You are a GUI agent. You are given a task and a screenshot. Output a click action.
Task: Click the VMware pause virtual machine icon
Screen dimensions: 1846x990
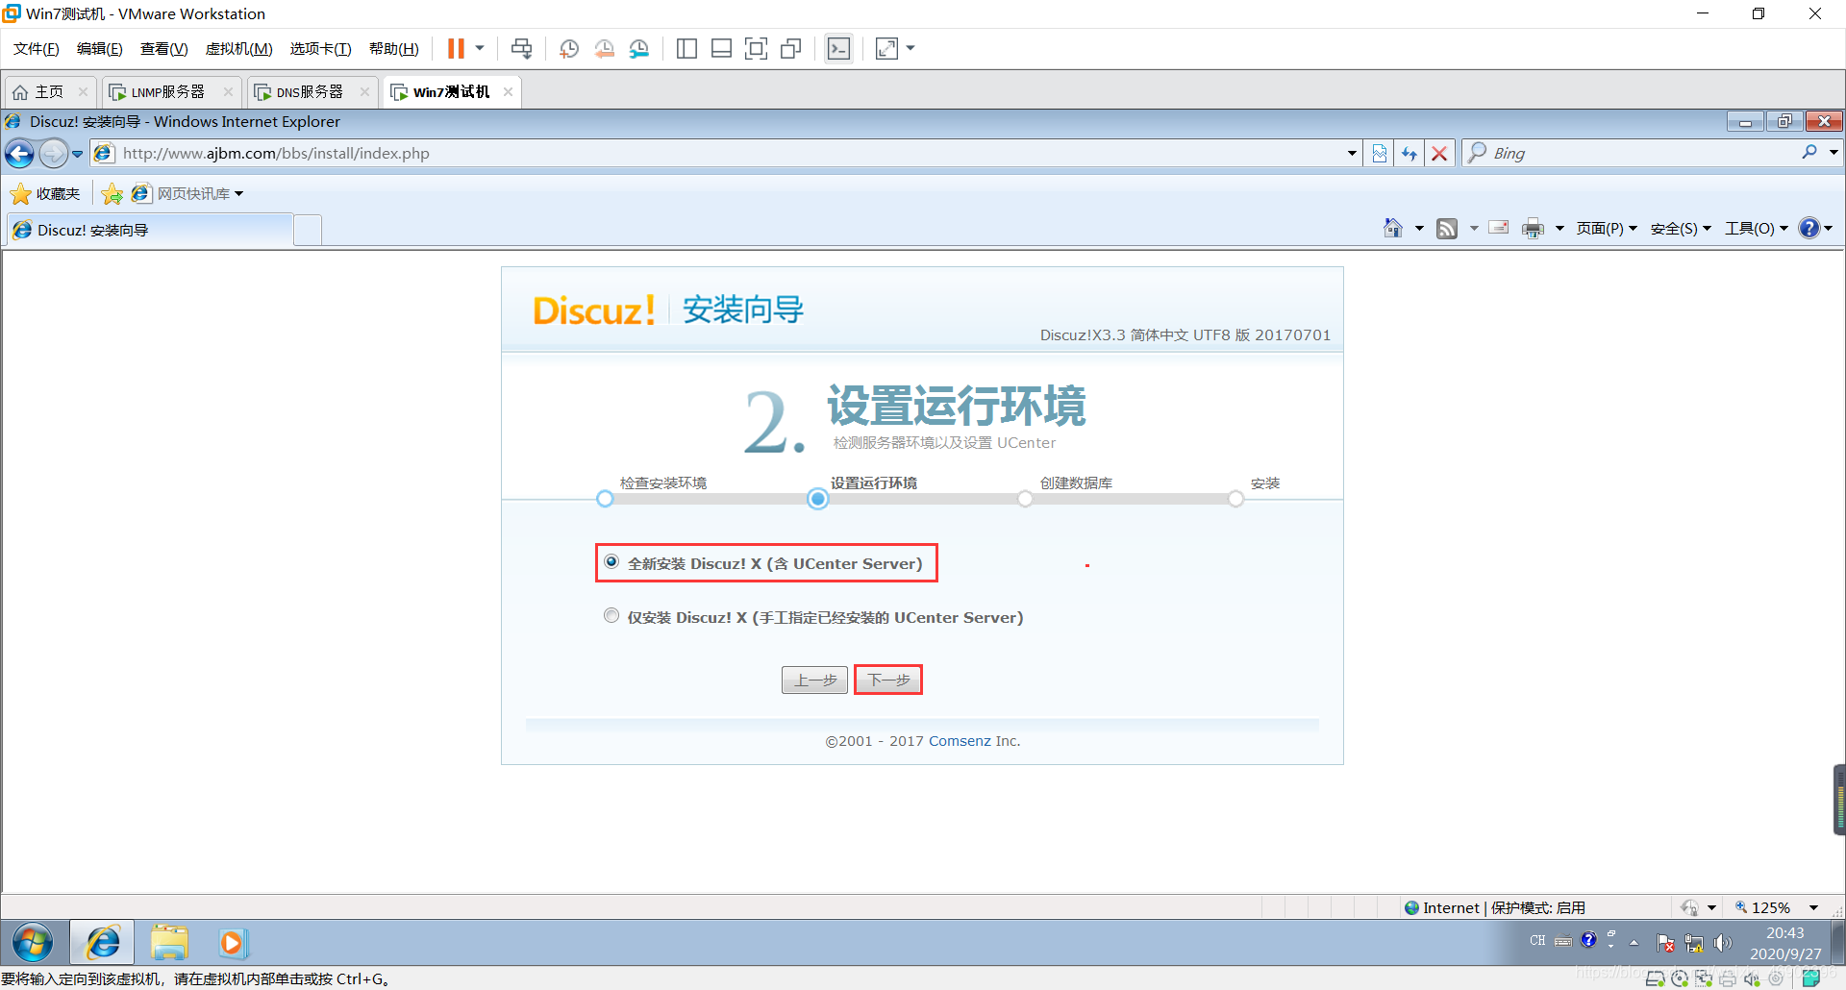456,48
